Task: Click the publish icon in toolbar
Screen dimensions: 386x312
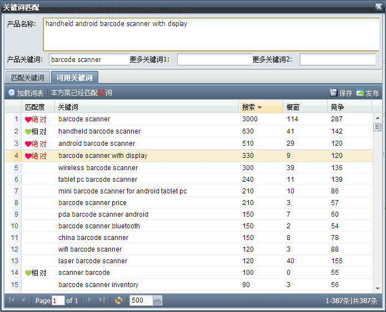Action: (360, 93)
